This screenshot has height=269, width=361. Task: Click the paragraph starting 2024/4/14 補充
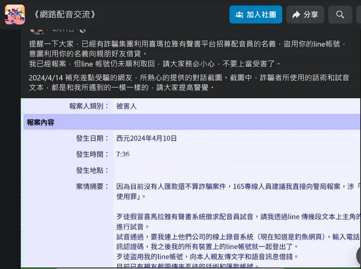pos(189,82)
